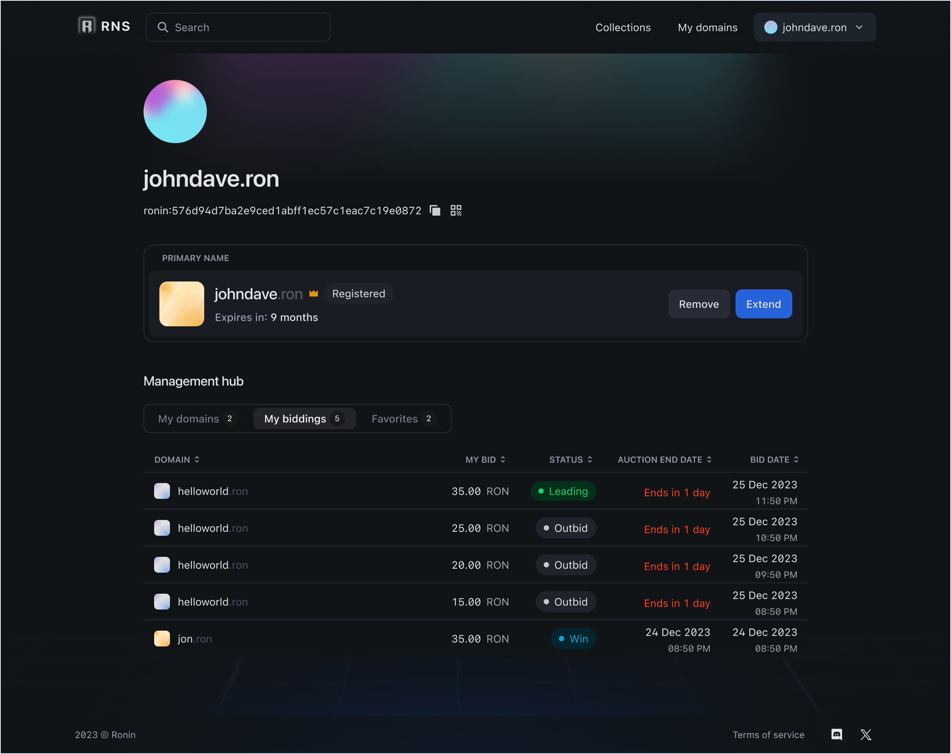Image resolution: width=951 pixels, height=754 pixels.
Task: Open X (Twitter) link in footer
Action: click(866, 735)
